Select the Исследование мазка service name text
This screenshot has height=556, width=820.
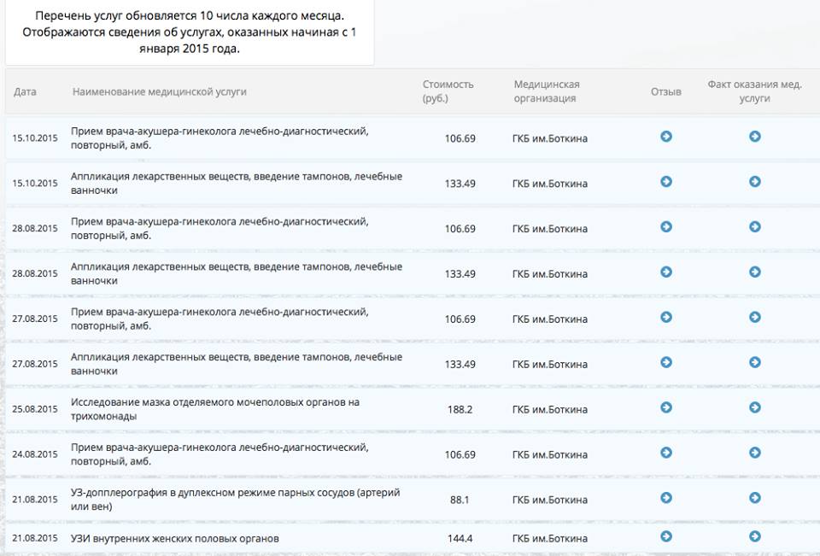pyautogui.click(x=215, y=409)
